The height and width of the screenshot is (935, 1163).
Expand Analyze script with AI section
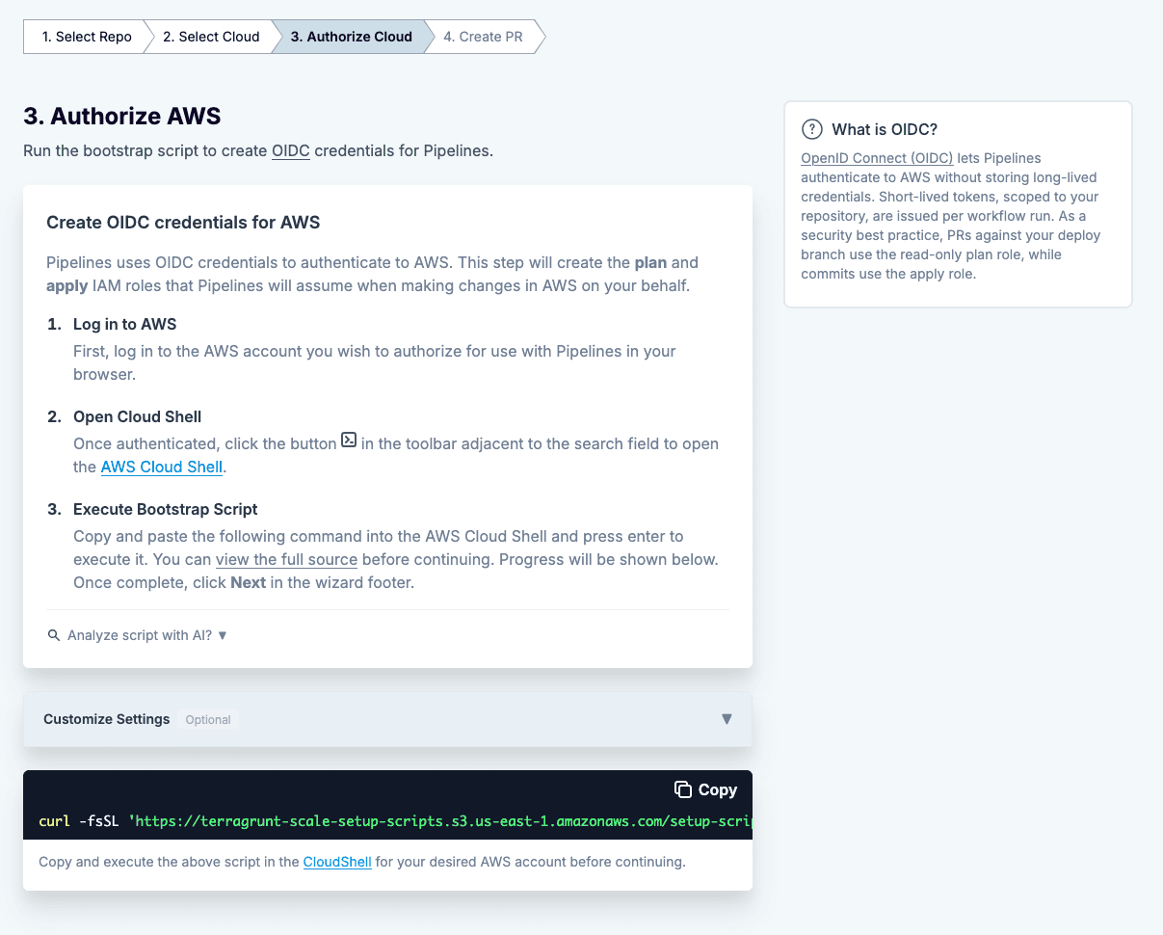click(x=137, y=635)
